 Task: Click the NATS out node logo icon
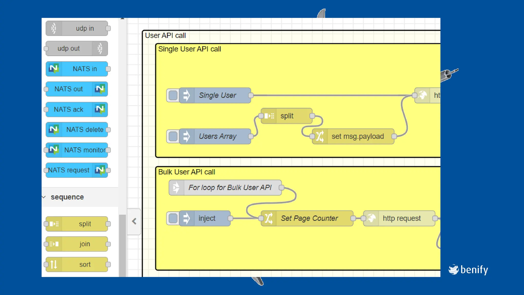coord(100,89)
